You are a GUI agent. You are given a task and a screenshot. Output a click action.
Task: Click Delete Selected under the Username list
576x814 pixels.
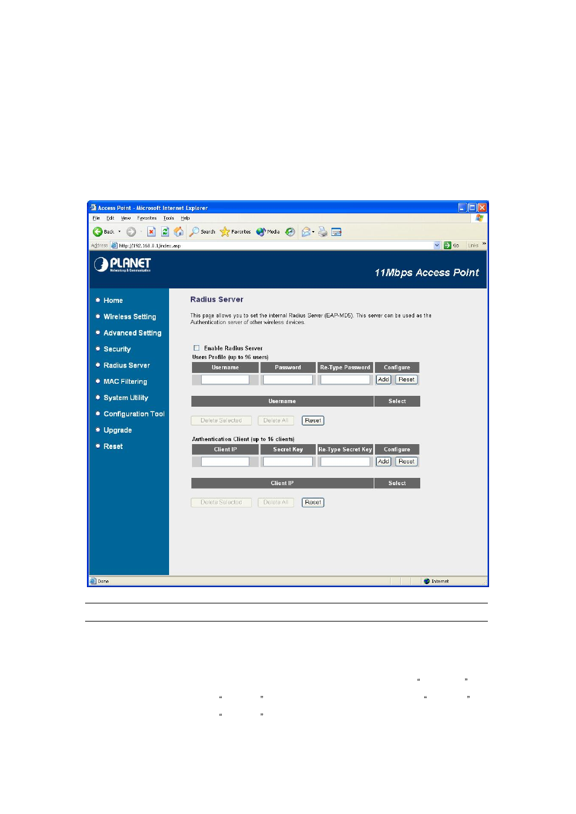(x=221, y=421)
